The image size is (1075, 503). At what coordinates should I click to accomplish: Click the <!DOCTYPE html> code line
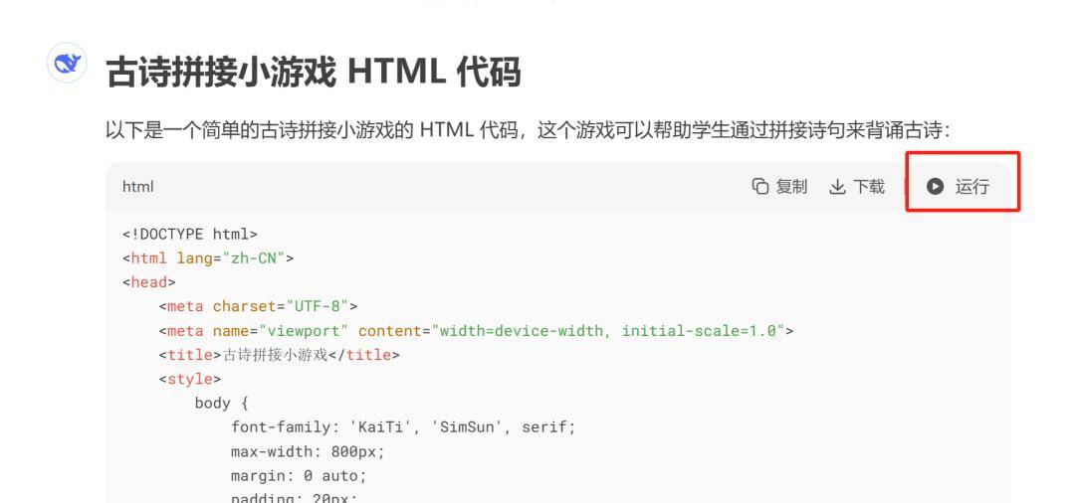click(190, 234)
